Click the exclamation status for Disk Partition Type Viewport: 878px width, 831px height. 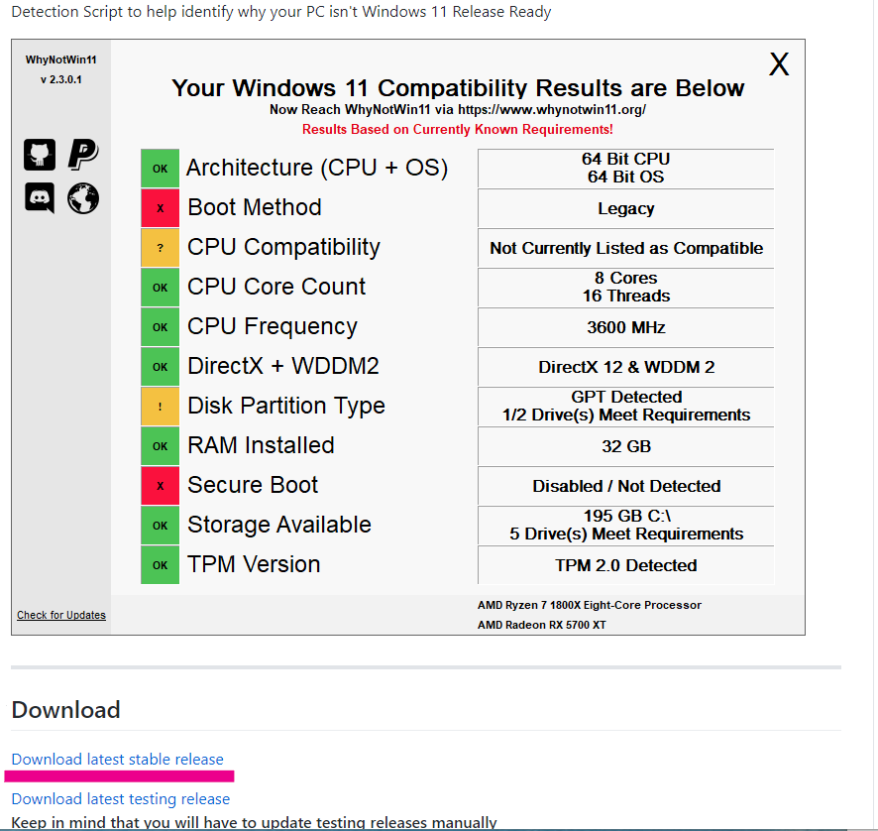coord(161,407)
